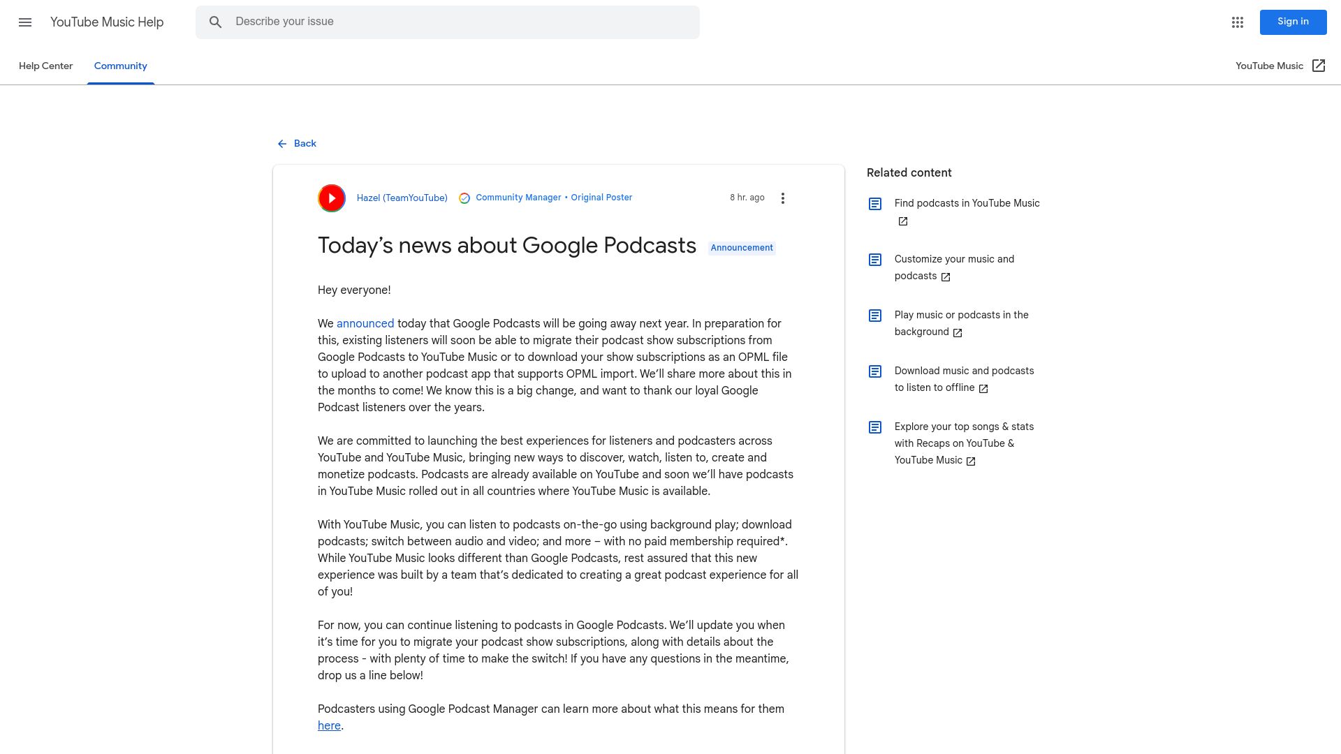Open Hazel (TeamYouTube) profile link

pyautogui.click(x=402, y=198)
